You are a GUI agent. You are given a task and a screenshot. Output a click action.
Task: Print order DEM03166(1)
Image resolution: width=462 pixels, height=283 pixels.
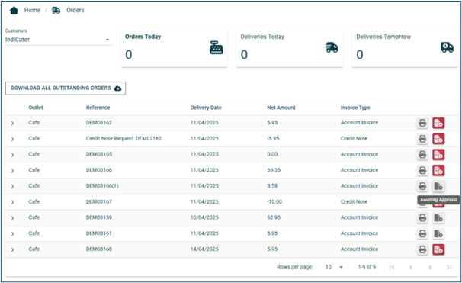[x=422, y=186]
